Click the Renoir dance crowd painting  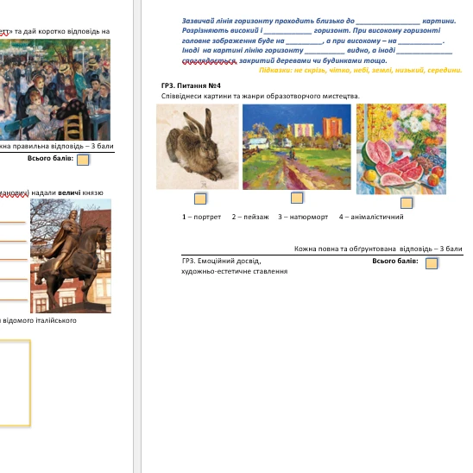[55, 90]
